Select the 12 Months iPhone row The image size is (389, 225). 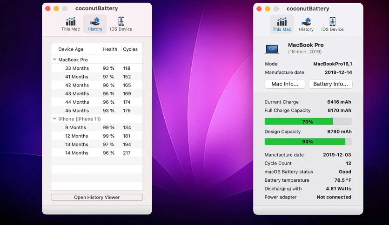coord(97,136)
